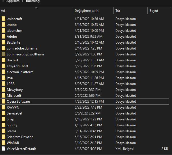This screenshot has height=155, width=172.
Task: Select the Snap folder name
Action: pos(10,119)
